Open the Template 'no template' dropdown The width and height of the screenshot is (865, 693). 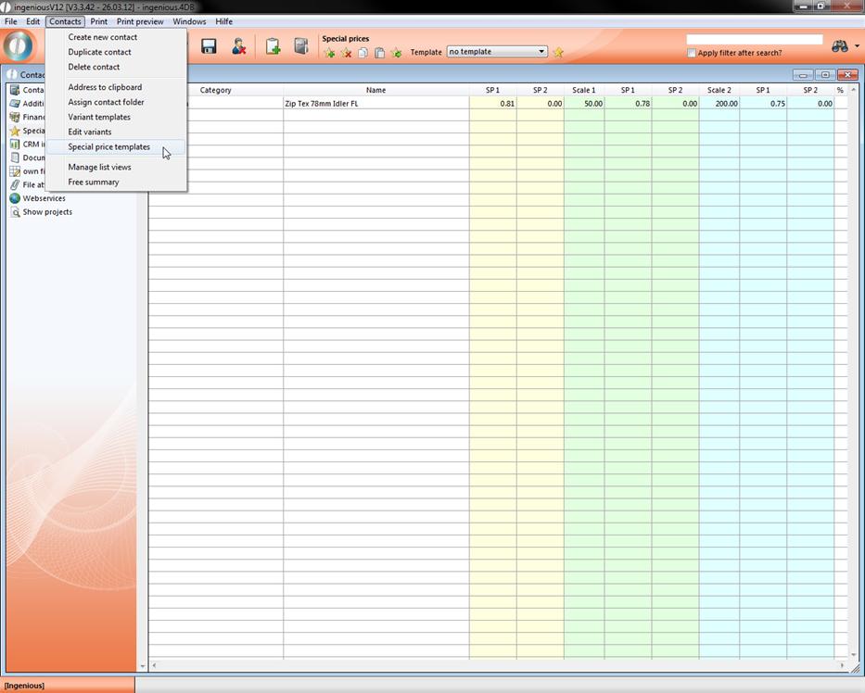tap(497, 52)
